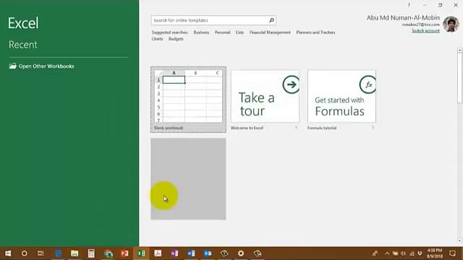463x260 pixels.
Task: Open the Help question mark icon
Action: [x=409, y=5]
